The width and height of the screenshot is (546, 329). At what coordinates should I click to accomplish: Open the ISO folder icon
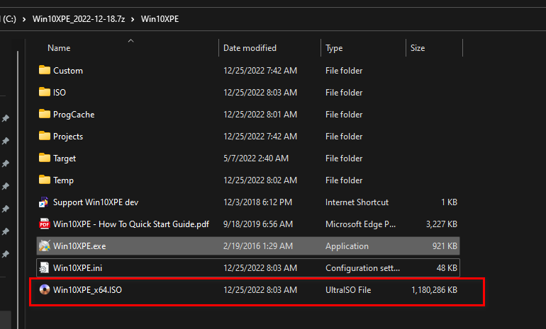pyautogui.click(x=44, y=93)
